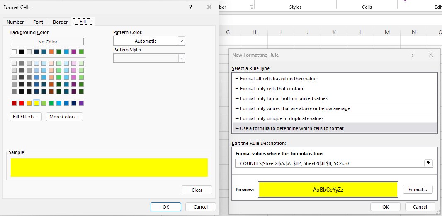This screenshot has height=216, width=442.
Task: Switch to the Font tab
Action: [38, 22]
